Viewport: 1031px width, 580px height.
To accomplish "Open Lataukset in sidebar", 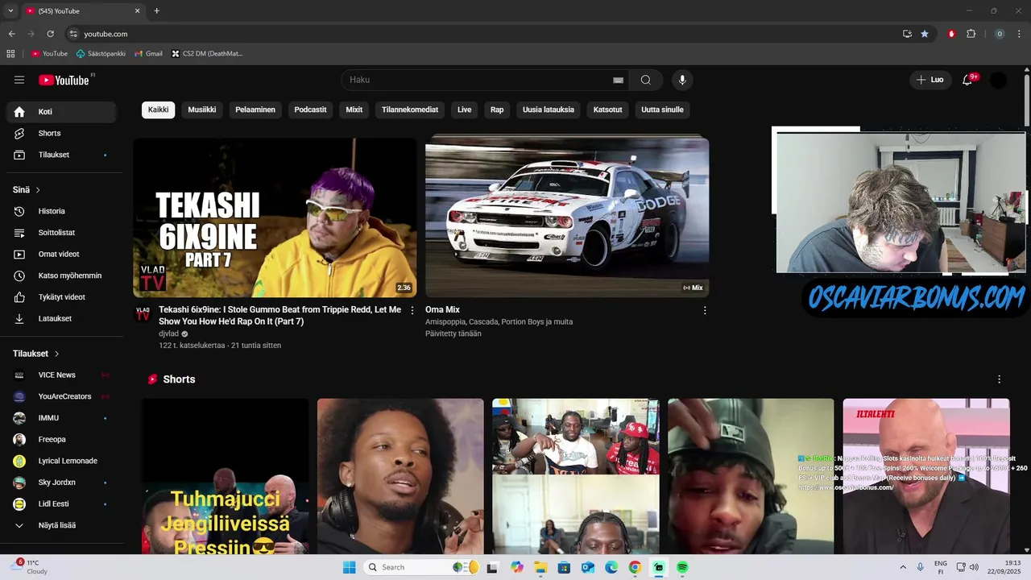I will tap(61, 318).
